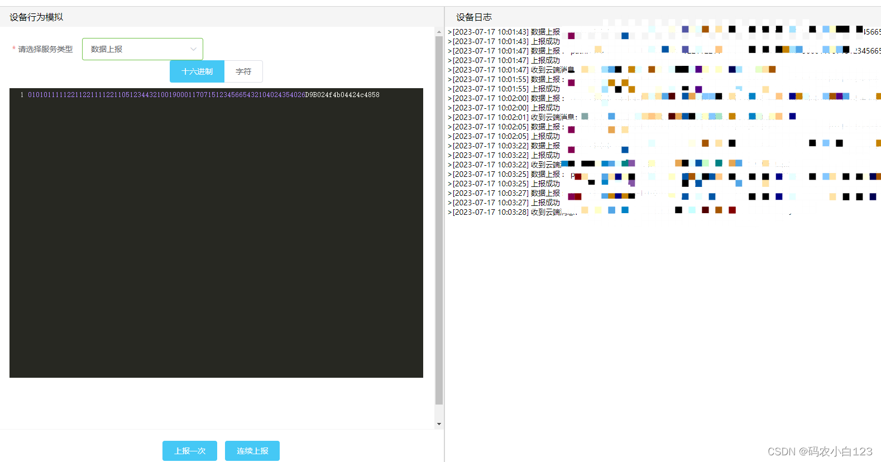
Task: Select log entry 10:02:00 上报成功
Action: click(x=504, y=108)
